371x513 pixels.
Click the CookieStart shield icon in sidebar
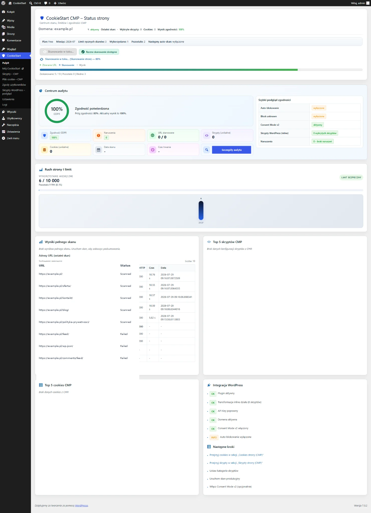(x=4, y=56)
